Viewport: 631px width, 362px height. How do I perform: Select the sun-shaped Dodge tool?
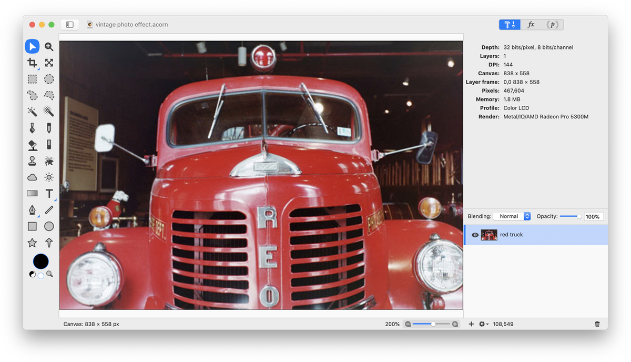coord(49,177)
